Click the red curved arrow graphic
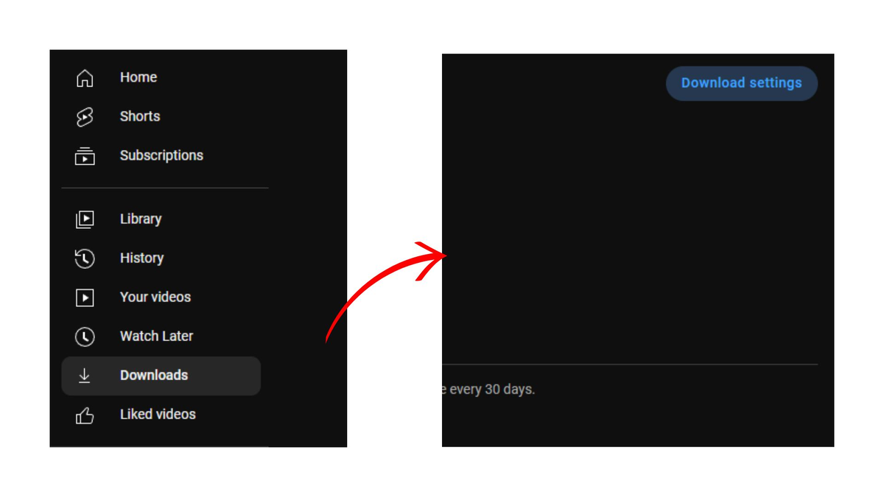This screenshot has width=884, height=497. tap(386, 291)
